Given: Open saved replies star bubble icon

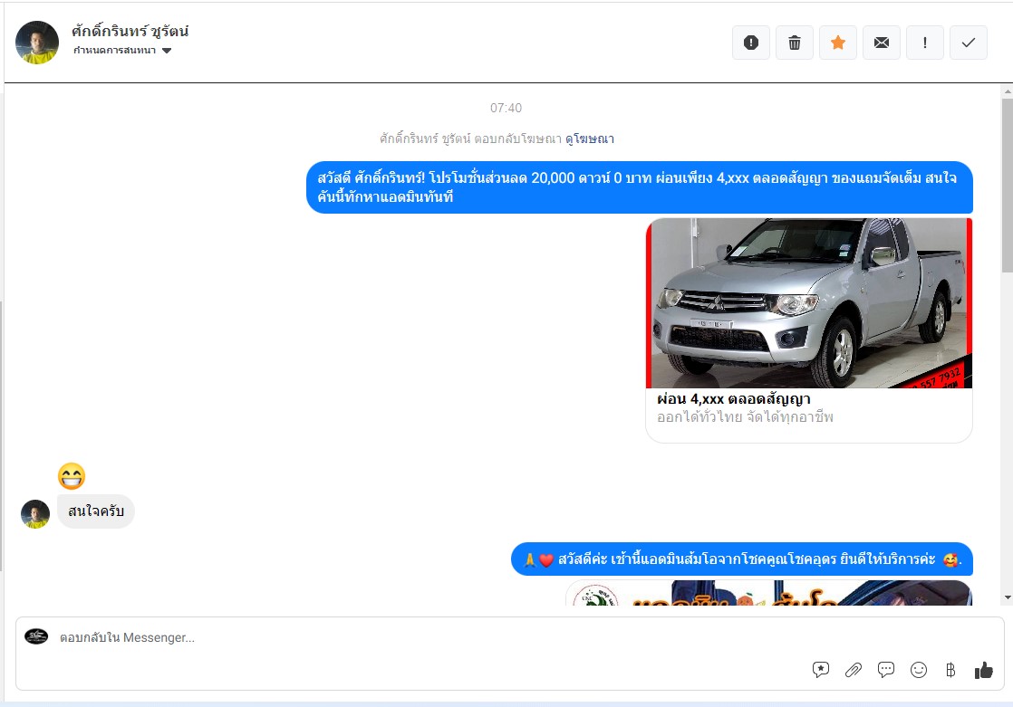Looking at the screenshot, I should (821, 670).
